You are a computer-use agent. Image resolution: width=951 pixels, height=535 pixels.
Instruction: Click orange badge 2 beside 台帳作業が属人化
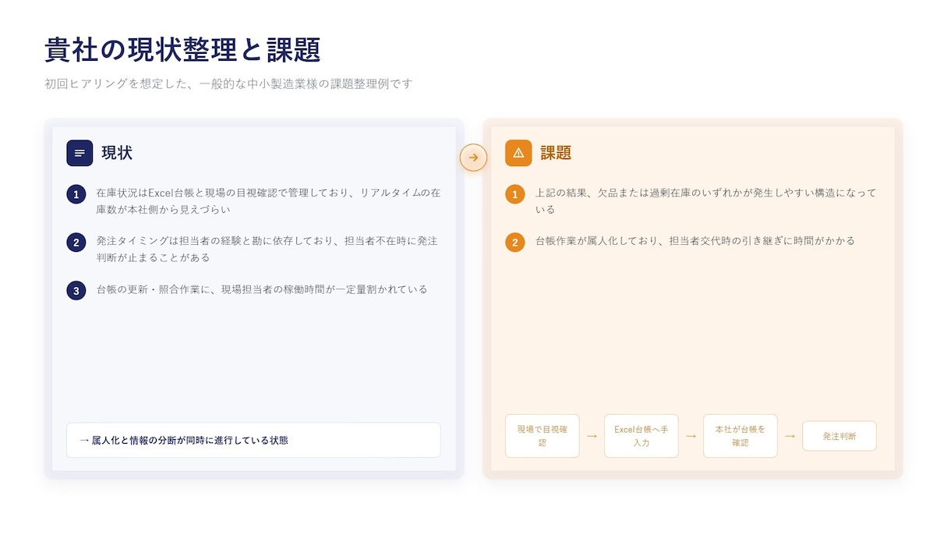tap(514, 242)
